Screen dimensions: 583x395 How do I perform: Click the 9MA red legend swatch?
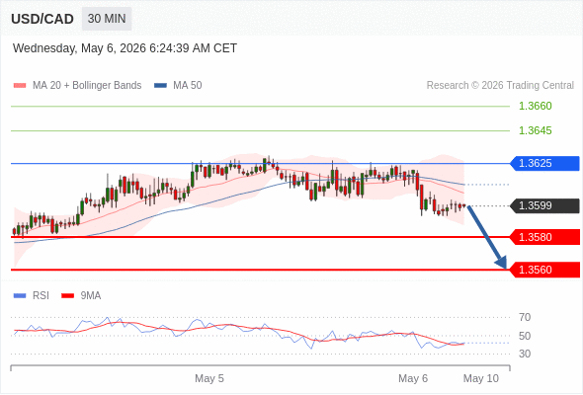click(x=67, y=296)
